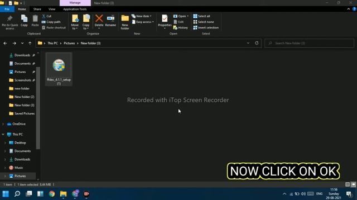The image size is (357, 200).
Task: Open address bar history dropdown
Action: 248,43
